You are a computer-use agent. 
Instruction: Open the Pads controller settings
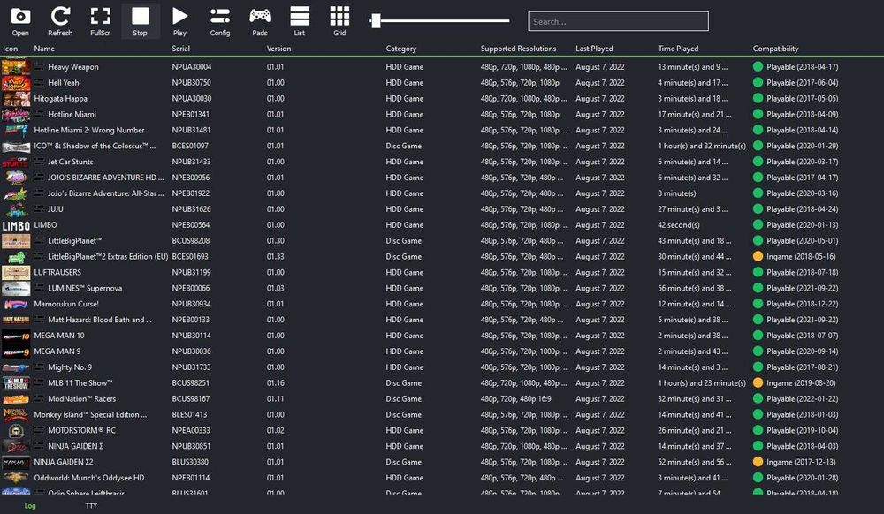[260, 21]
